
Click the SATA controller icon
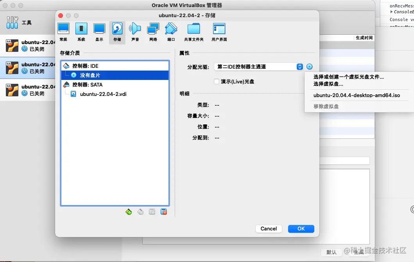click(66, 85)
